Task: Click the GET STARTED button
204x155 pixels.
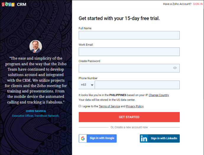Action: pyautogui.click(x=129, y=117)
